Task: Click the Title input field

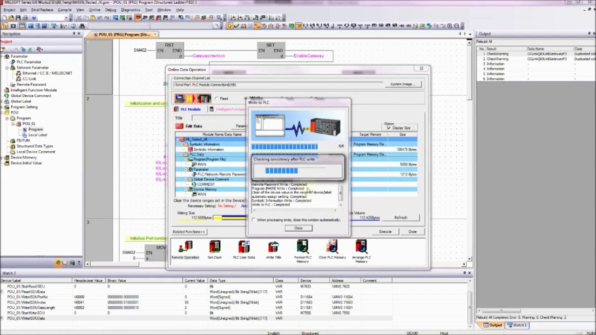Action: pos(219,118)
